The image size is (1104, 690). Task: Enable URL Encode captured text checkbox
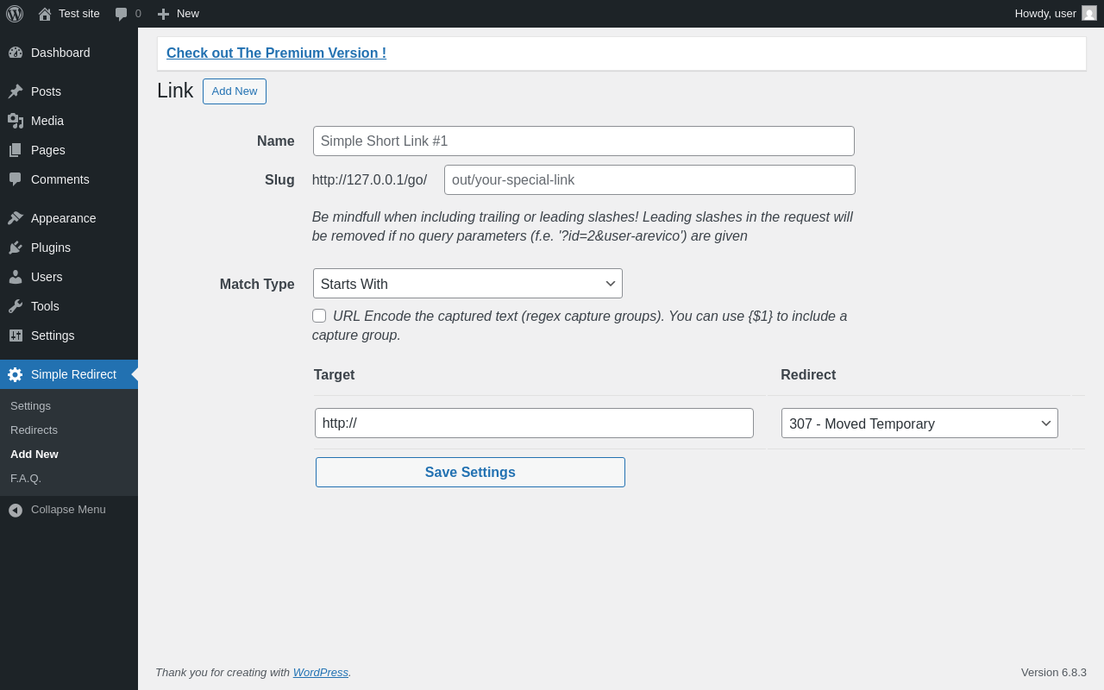pos(319,316)
